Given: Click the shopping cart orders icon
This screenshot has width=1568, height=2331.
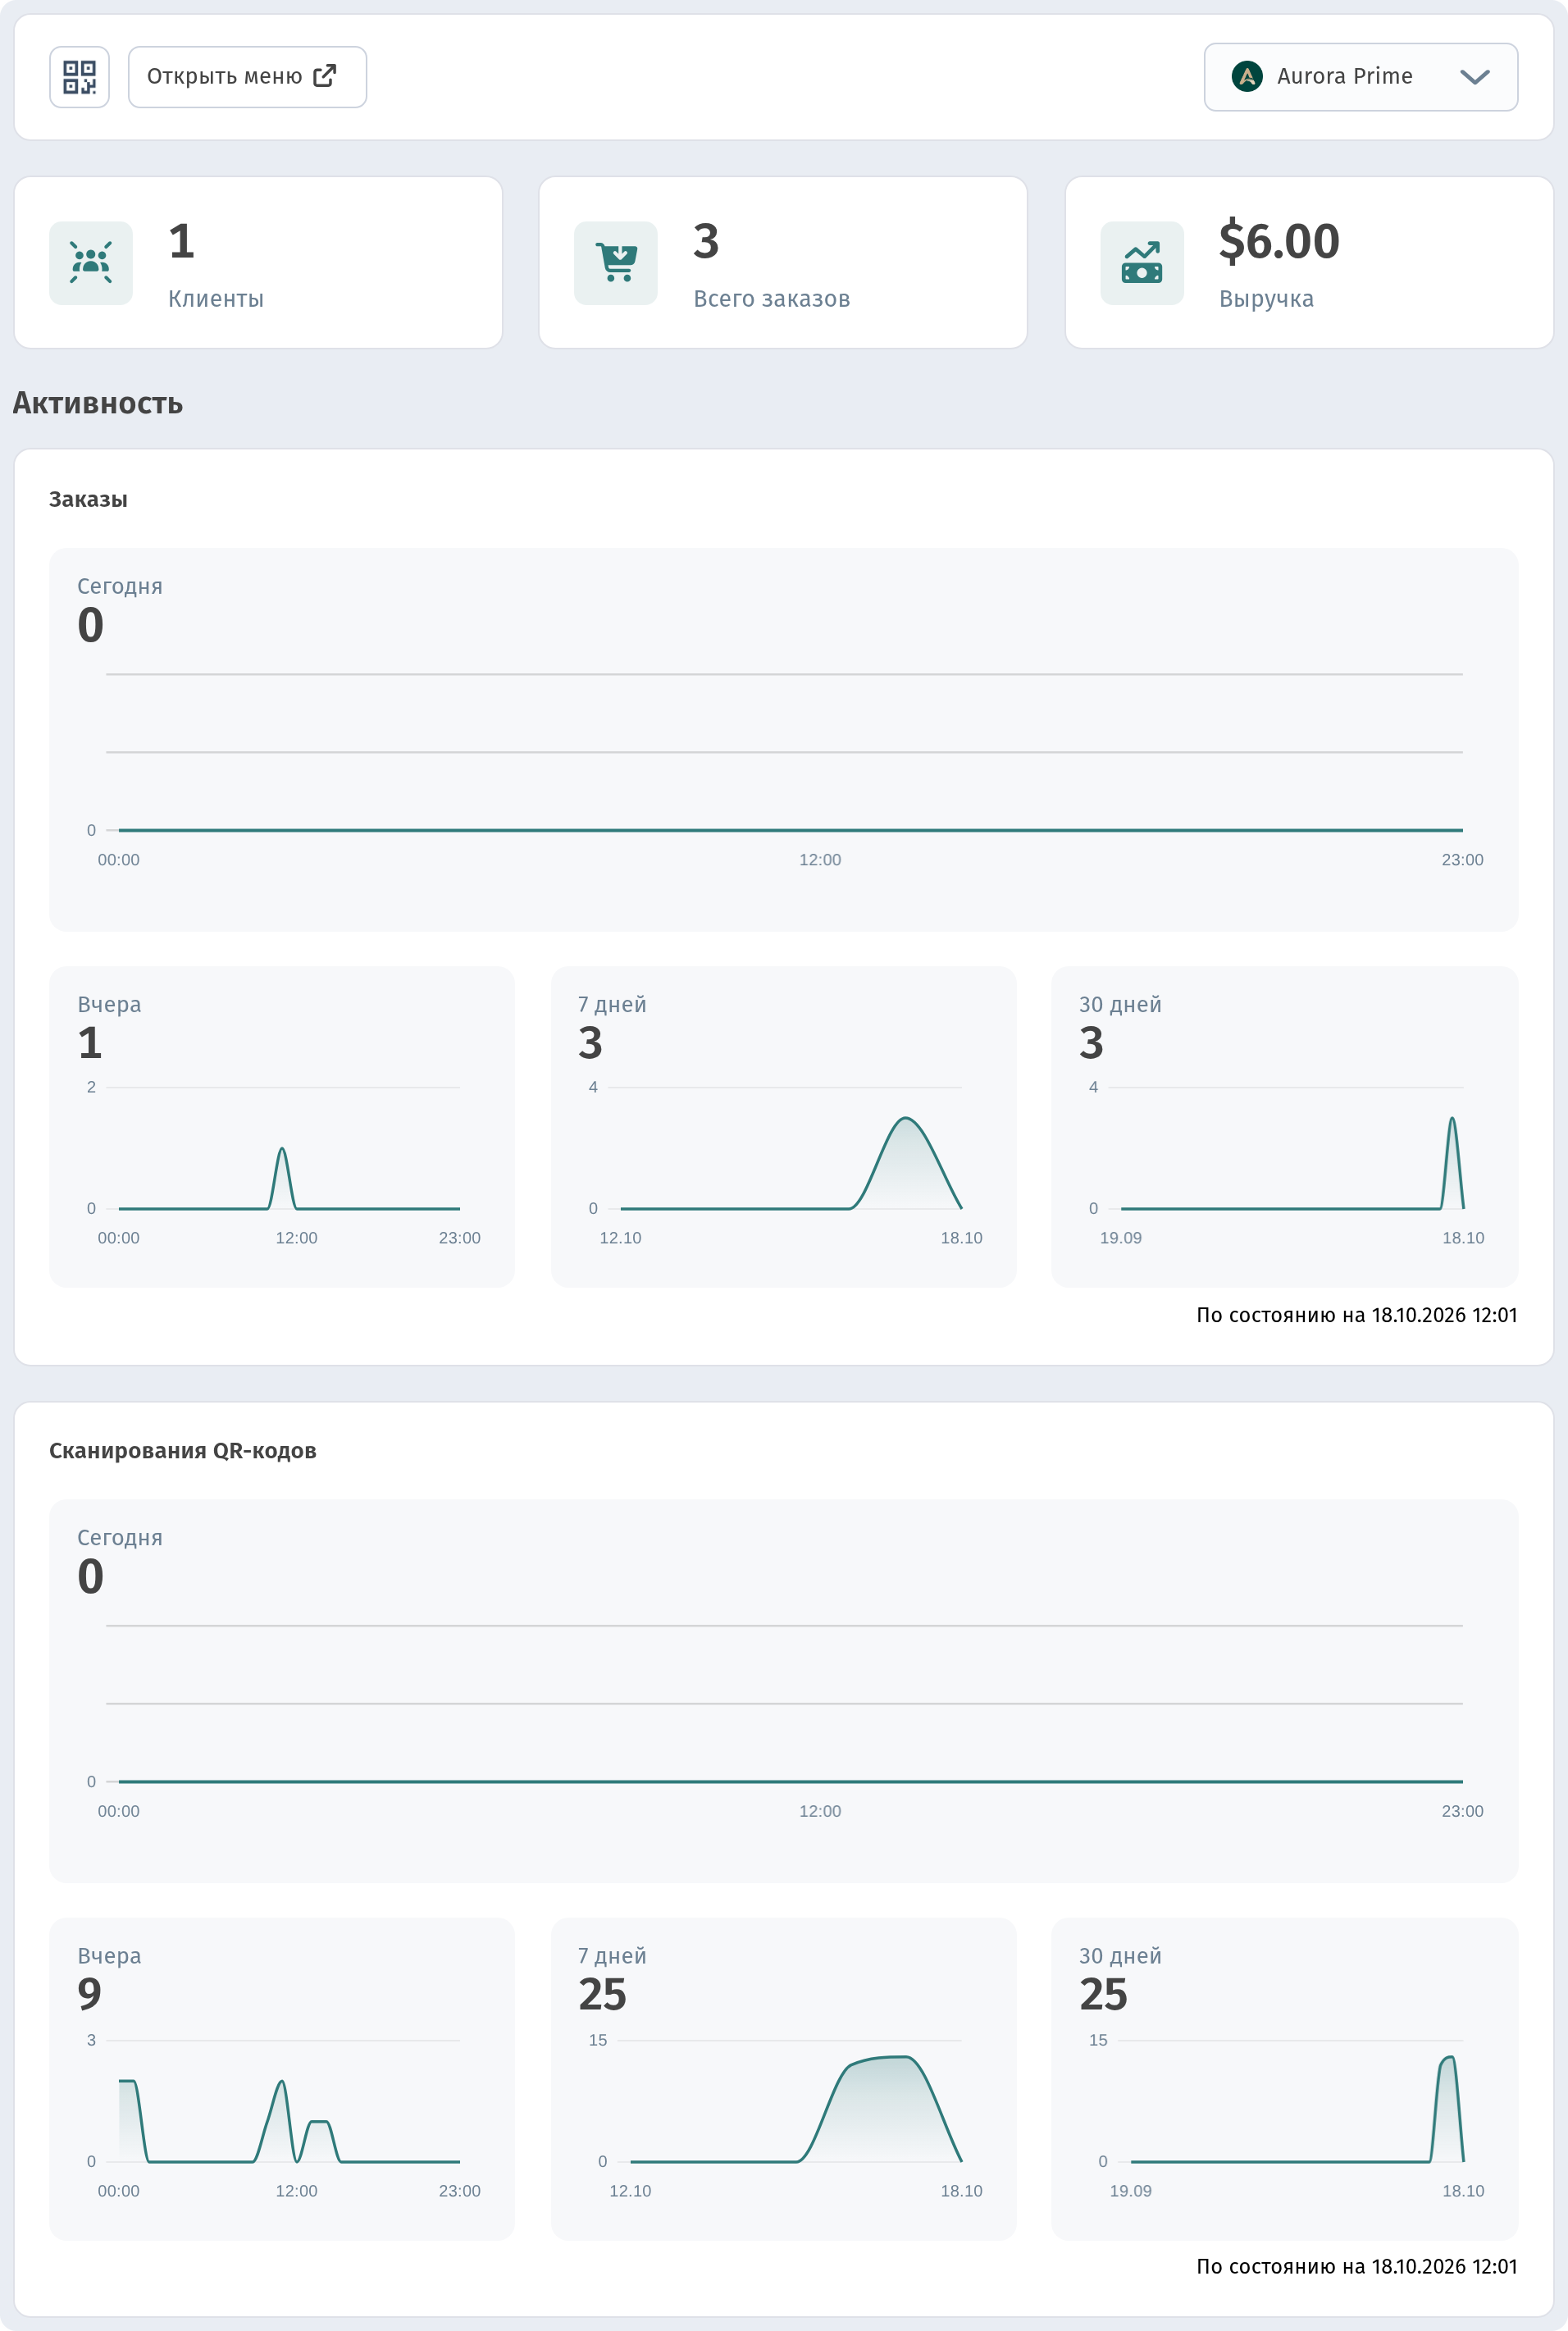Looking at the screenshot, I should click(616, 262).
